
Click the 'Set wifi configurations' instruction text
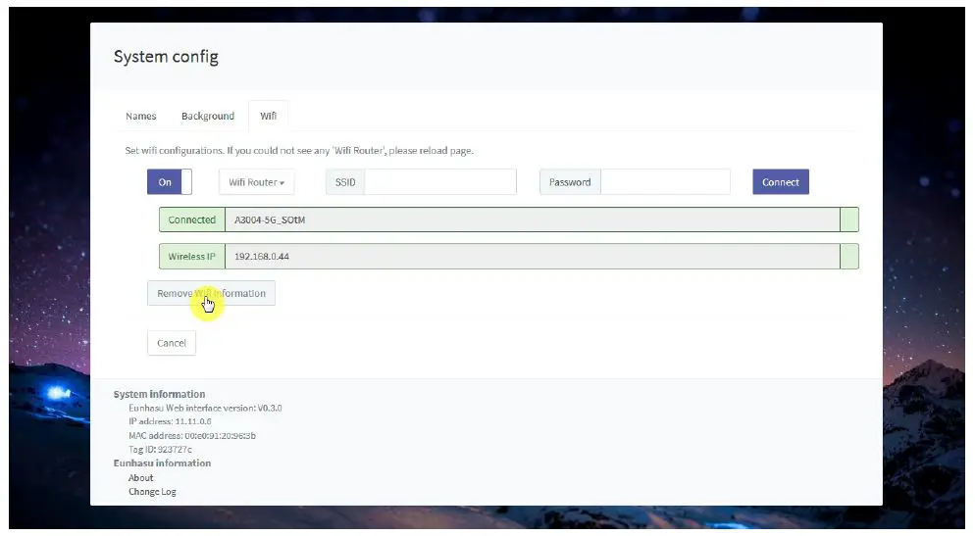[299, 150]
